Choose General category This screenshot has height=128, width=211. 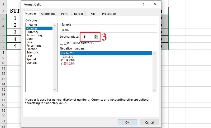click(x=39, y=25)
